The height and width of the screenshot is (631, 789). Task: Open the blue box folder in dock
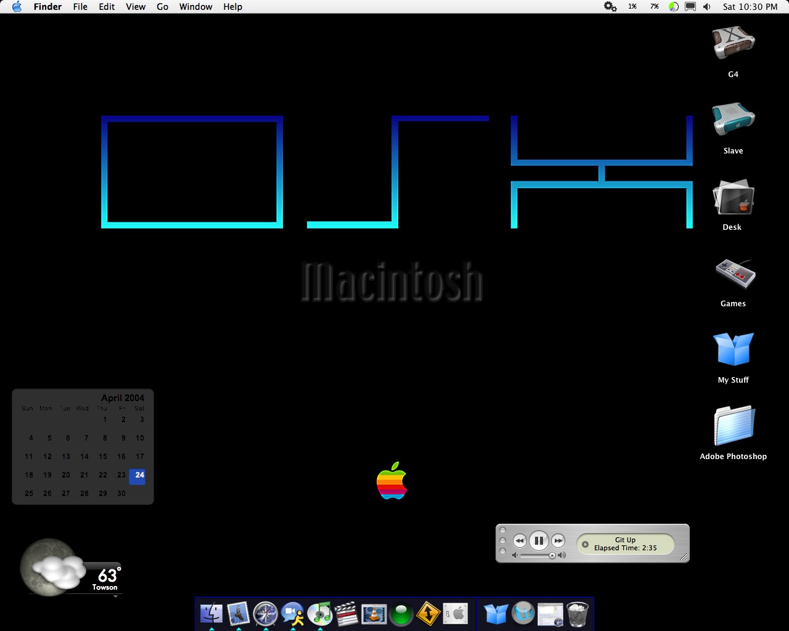click(x=496, y=614)
